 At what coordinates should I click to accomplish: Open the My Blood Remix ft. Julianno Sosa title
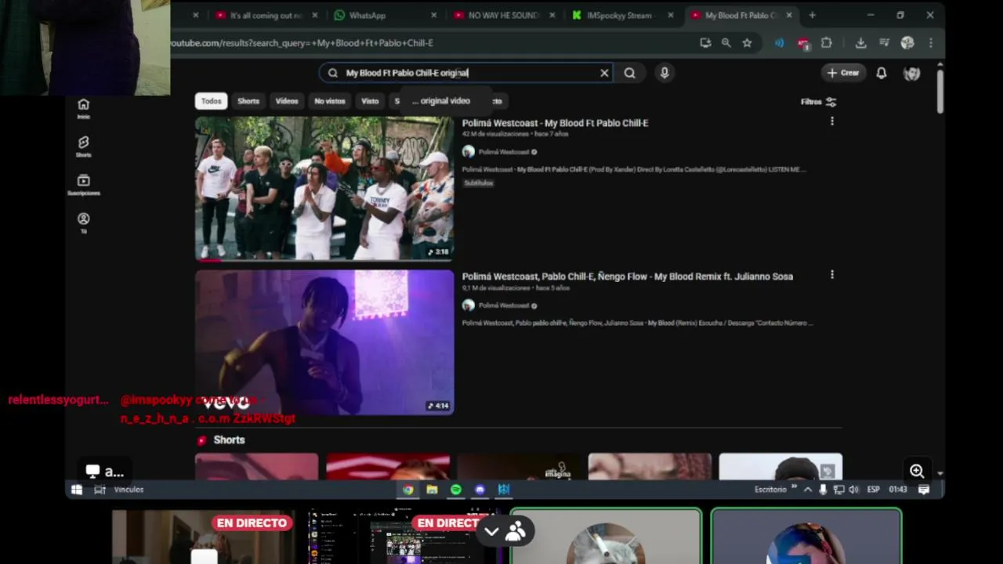[628, 277]
